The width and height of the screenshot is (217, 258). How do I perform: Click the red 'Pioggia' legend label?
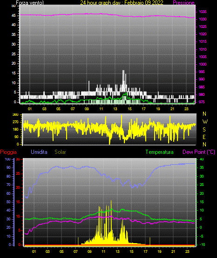[x=8, y=152]
